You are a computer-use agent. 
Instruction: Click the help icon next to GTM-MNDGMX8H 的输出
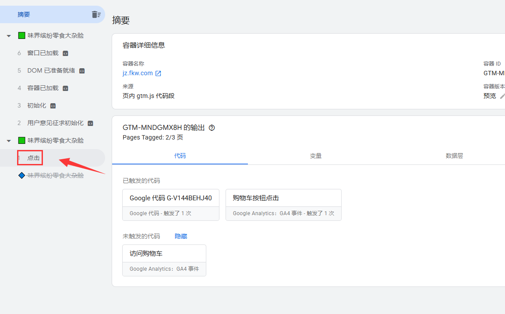pyautogui.click(x=212, y=128)
